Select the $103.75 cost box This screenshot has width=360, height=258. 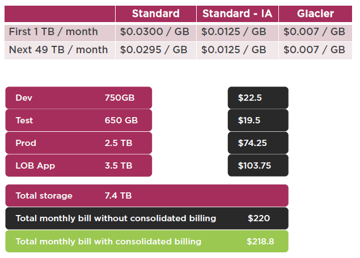(258, 165)
